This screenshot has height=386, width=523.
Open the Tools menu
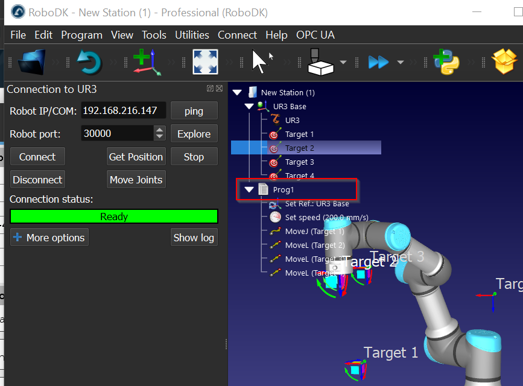click(x=154, y=35)
